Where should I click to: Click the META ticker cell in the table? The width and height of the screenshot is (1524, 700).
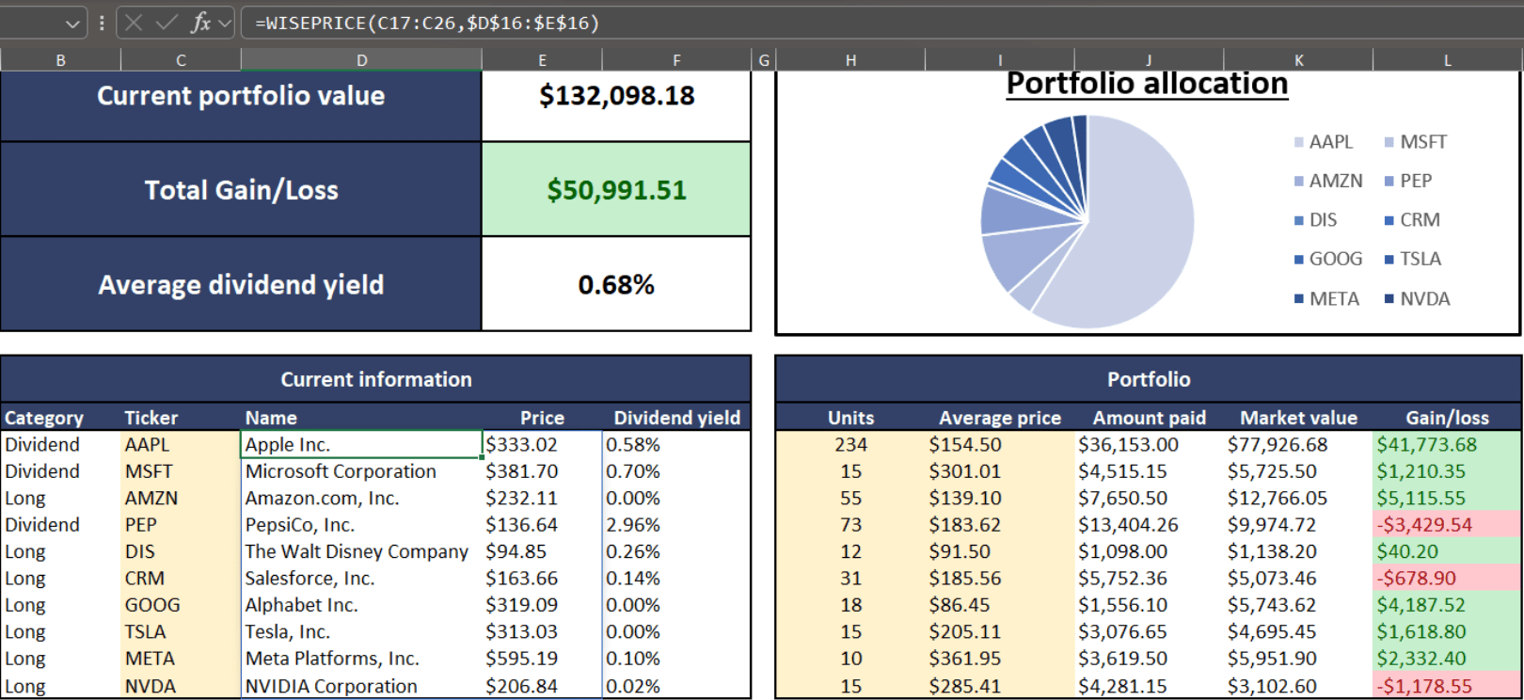tap(181, 659)
